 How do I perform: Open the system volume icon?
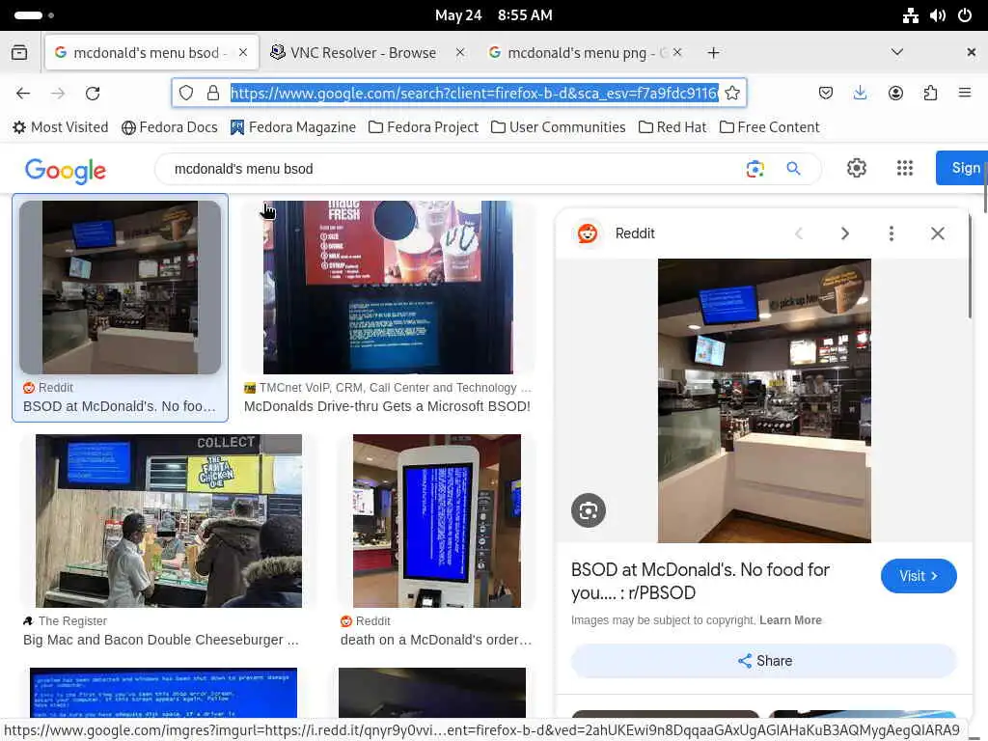938,15
